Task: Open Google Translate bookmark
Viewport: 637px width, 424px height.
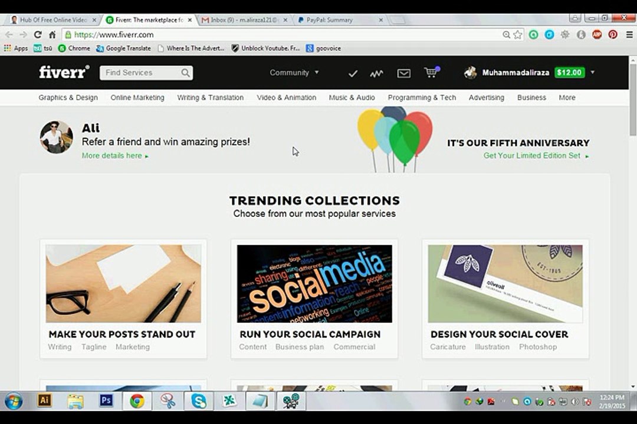Action: click(x=123, y=48)
